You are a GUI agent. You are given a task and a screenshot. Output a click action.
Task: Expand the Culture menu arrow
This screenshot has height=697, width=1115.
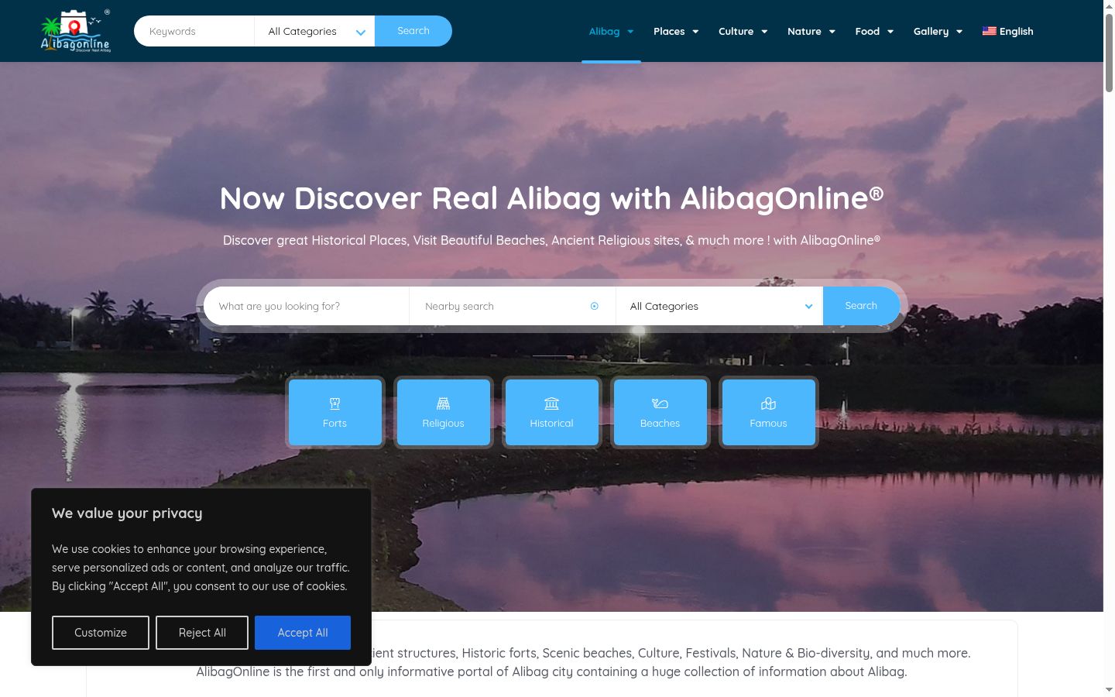764,32
